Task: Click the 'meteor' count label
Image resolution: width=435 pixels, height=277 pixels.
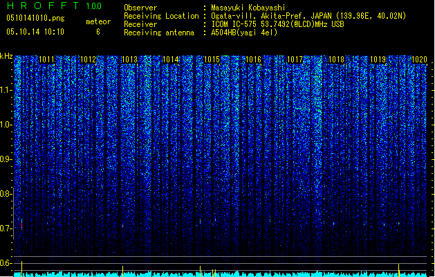Action: tap(98, 21)
